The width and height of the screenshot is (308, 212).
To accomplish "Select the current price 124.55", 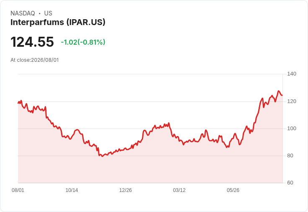I will click(x=32, y=42).
